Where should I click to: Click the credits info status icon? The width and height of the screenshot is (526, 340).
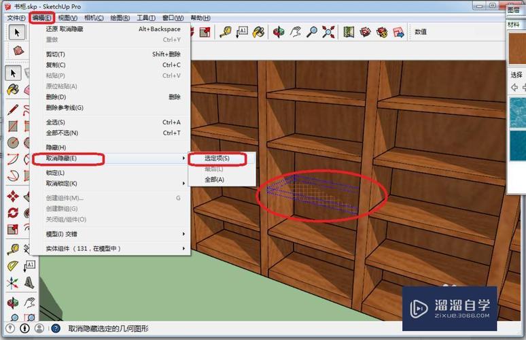[25, 328]
